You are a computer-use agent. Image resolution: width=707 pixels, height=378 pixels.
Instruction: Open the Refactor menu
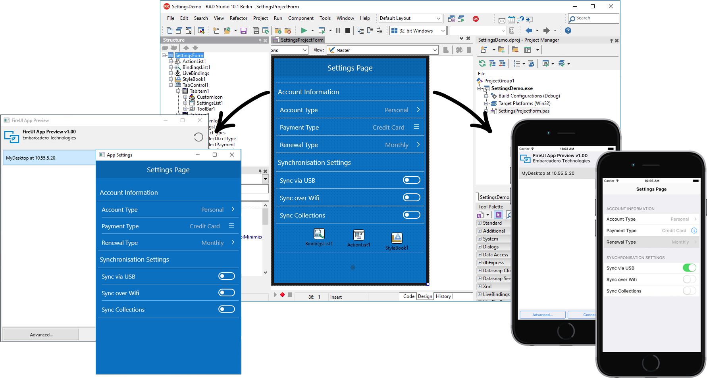point(238,18)
